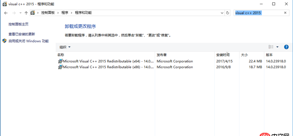Sort by the 大小 column header
The image size is (293, 136).
252,55
